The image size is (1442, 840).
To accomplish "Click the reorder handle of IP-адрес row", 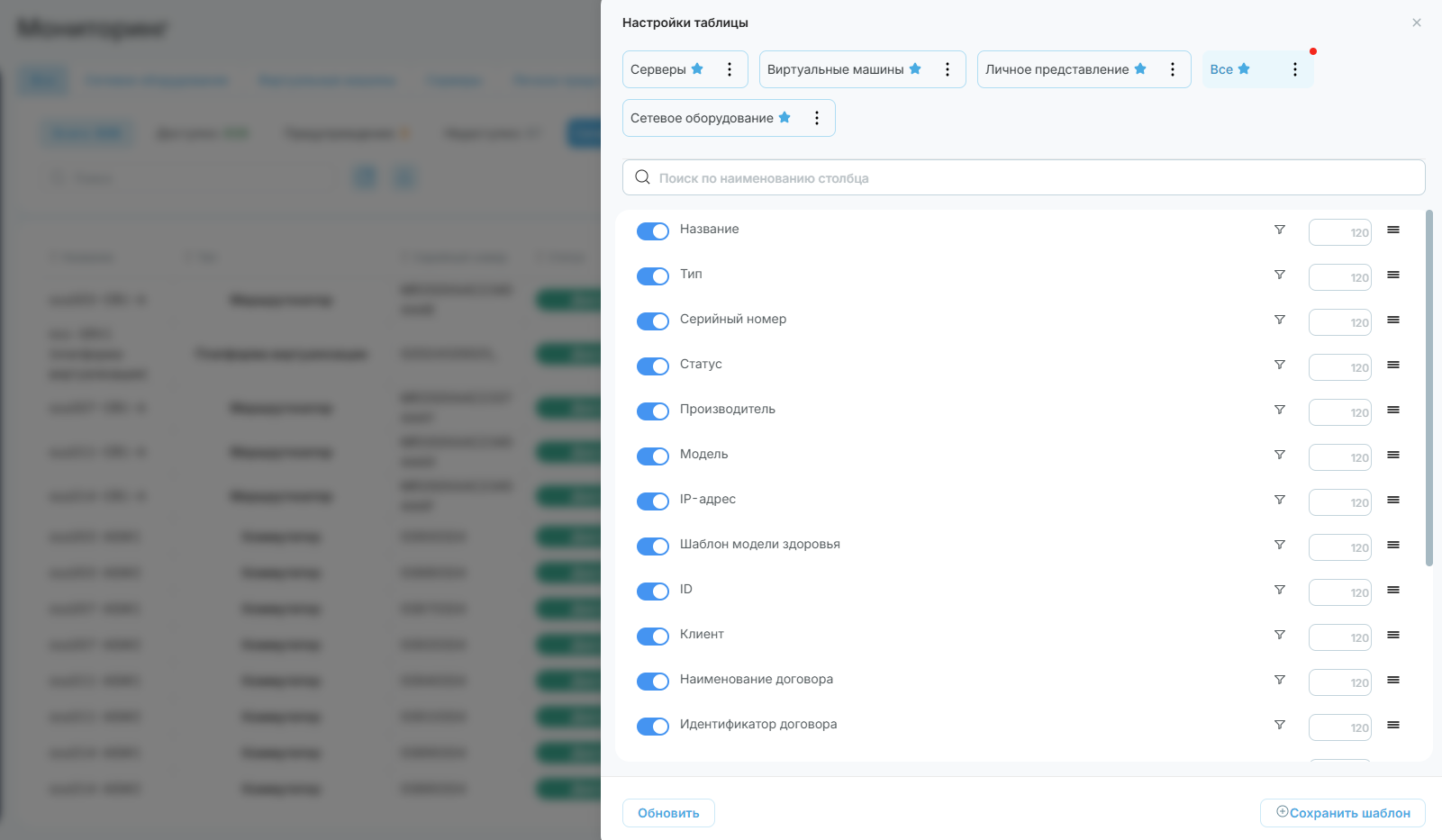I will (x=1393, y=500).
